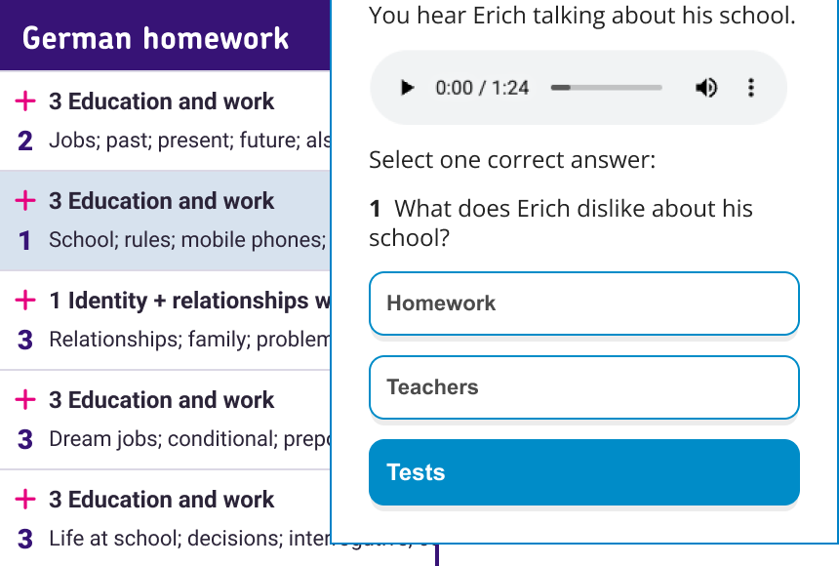The image size is (839, 566).
Task: Expand the 'Dream jobs; conditional' row with its plus
Action: coord(26,400)
